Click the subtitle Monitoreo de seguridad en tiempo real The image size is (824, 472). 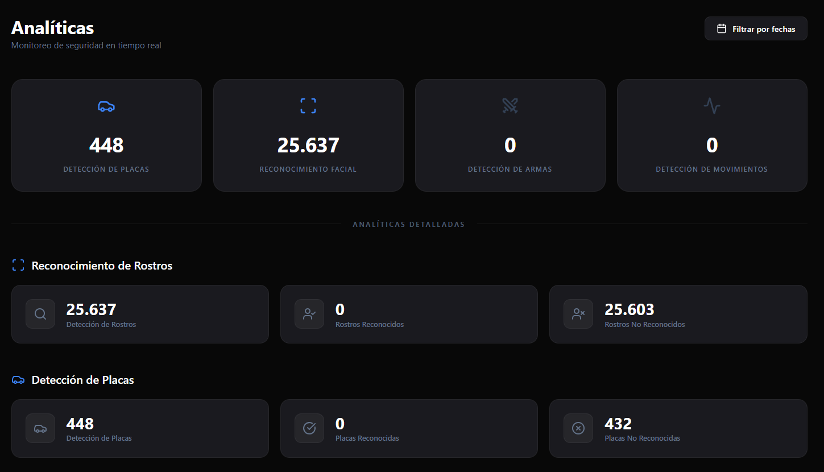click(86, 45)
